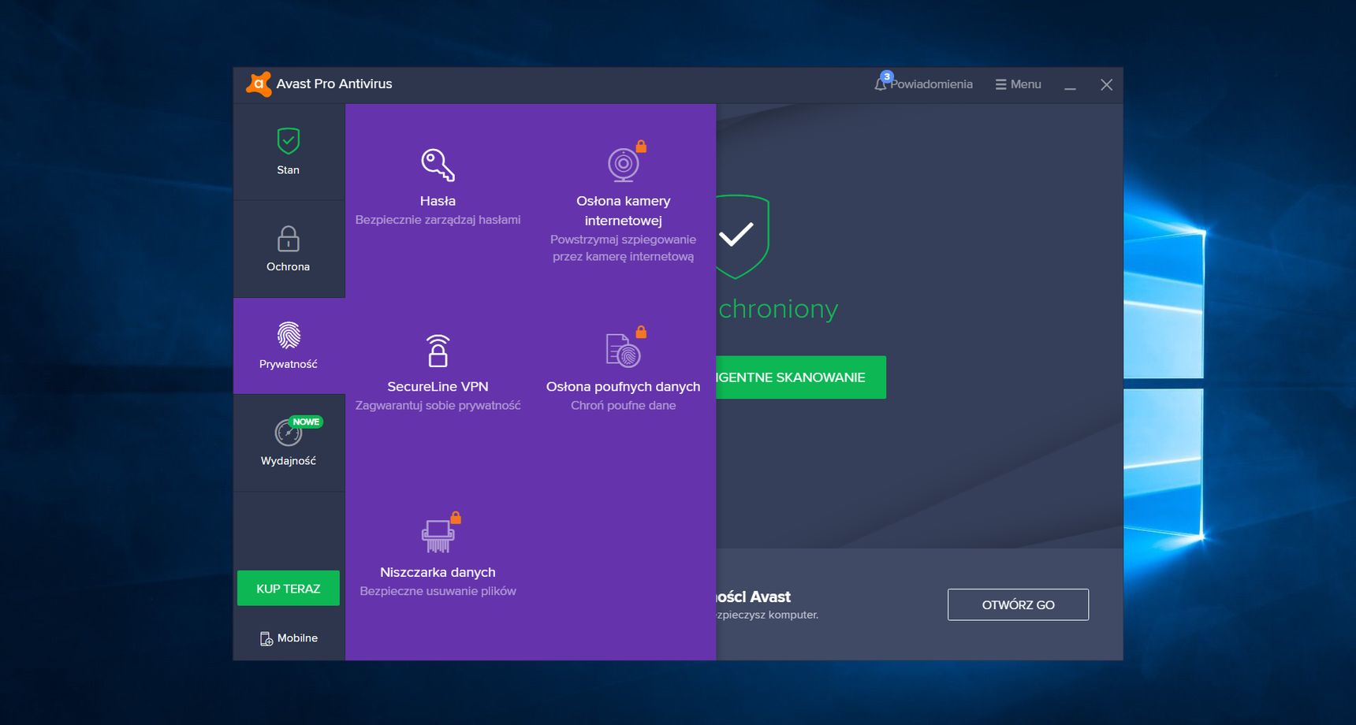This screenshot has height=725, width=1356.
Task: Click the Stan tab label
Action: pos(288,170)
